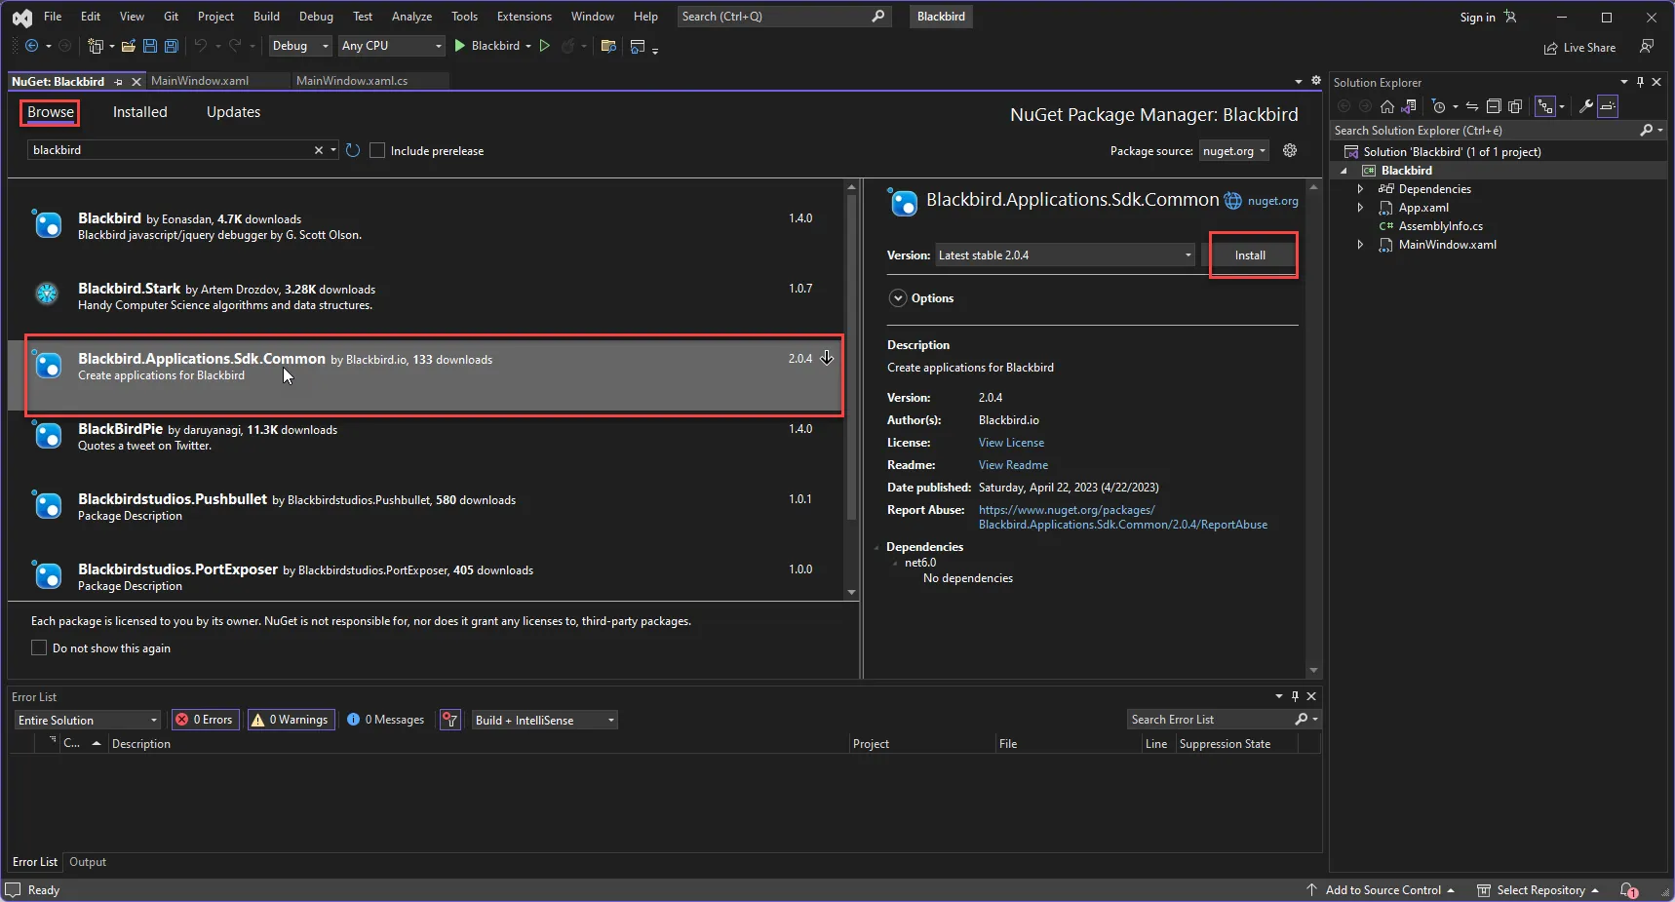Click the Error List filter icon
Viewport: 1675px width, 902px height.
point(450,720)
